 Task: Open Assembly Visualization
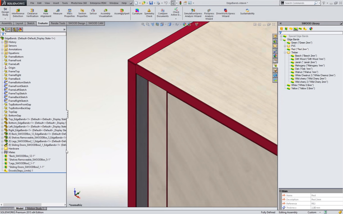(x=105, y=13)
